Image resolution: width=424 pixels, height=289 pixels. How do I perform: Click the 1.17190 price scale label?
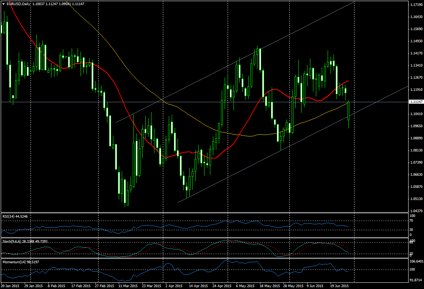point(416,5)
